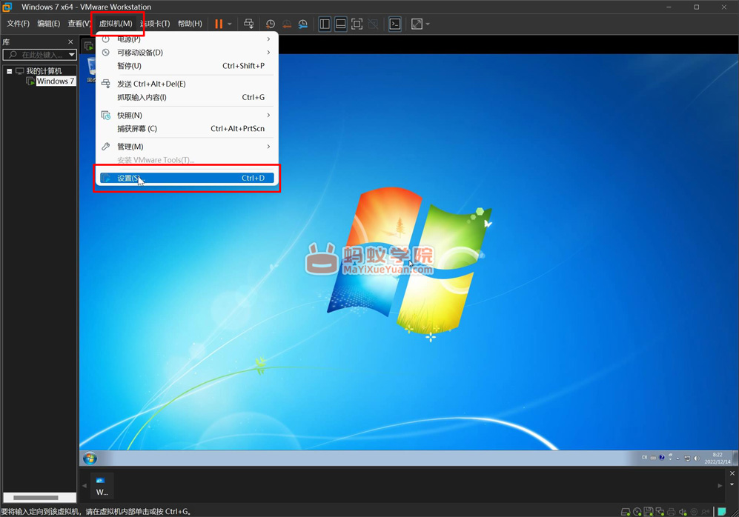Click the disabled Unity mode toolbar icon
This screenshot has height=517, width=739.
point(373,24)
